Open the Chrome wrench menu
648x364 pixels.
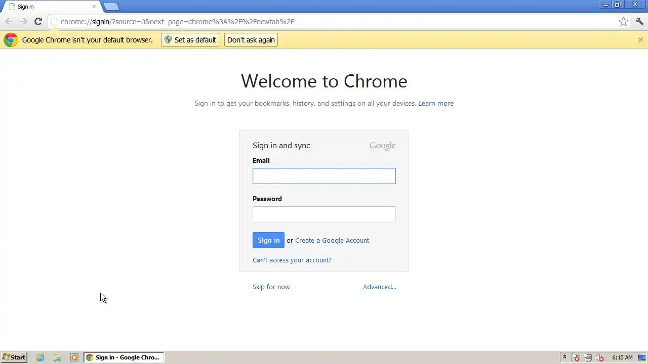pos(639,21)
